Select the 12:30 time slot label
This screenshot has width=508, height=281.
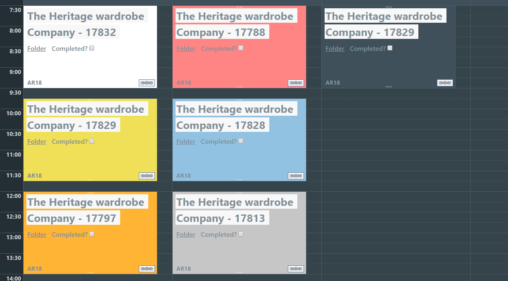[x=13, y=217]
